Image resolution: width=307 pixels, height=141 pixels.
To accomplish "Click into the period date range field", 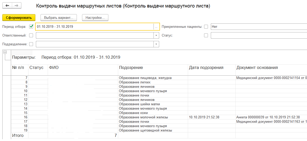I will pyautogui.click(x=94, y=27).
